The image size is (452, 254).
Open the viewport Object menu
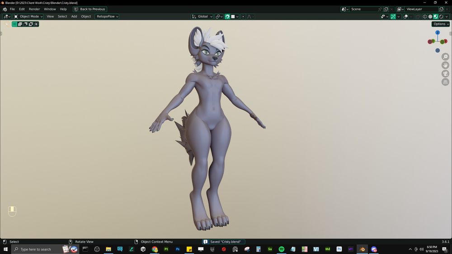pyautogui.click(x=86, y=16)
